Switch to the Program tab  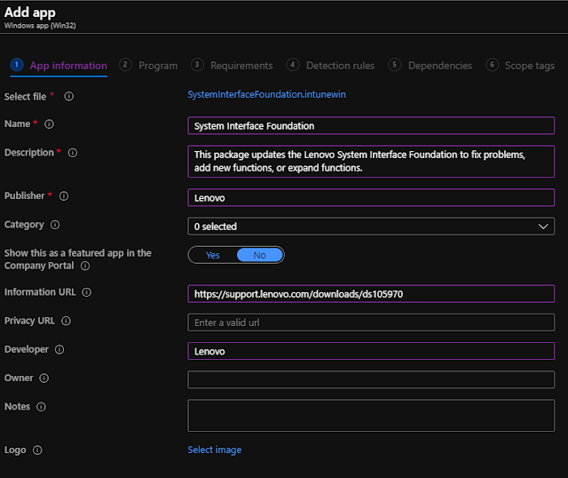tap(158, 66)
